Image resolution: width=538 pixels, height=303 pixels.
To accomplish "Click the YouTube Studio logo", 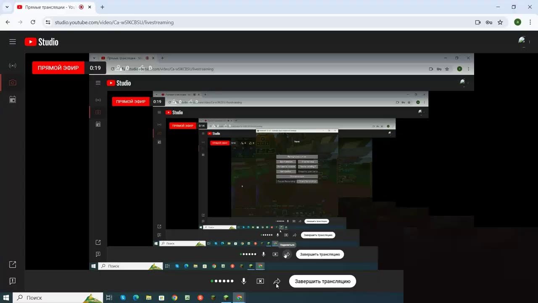I will click(x=42, y=42).
